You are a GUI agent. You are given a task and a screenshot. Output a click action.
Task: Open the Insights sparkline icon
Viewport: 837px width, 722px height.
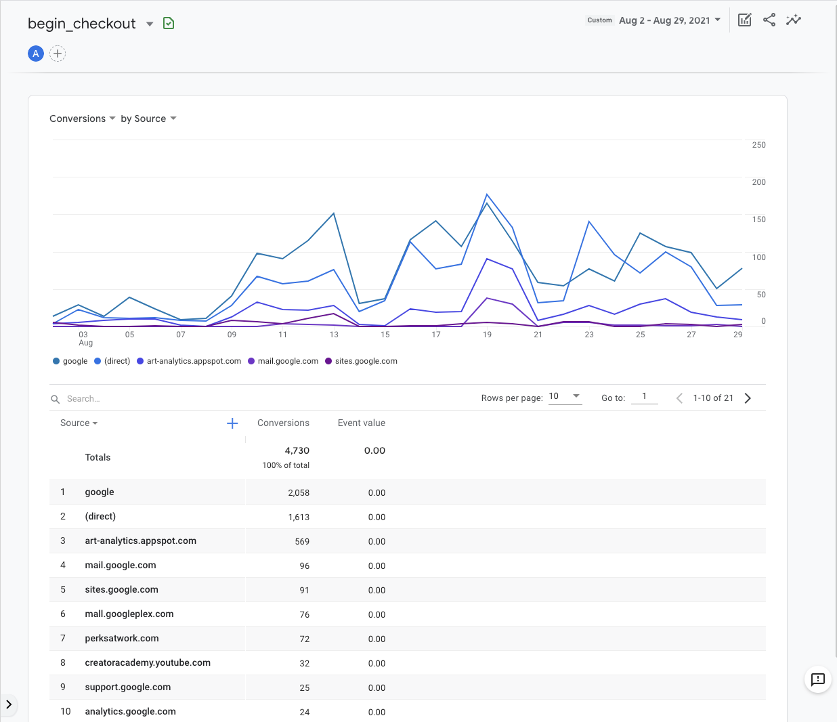(x=794, y=20)
